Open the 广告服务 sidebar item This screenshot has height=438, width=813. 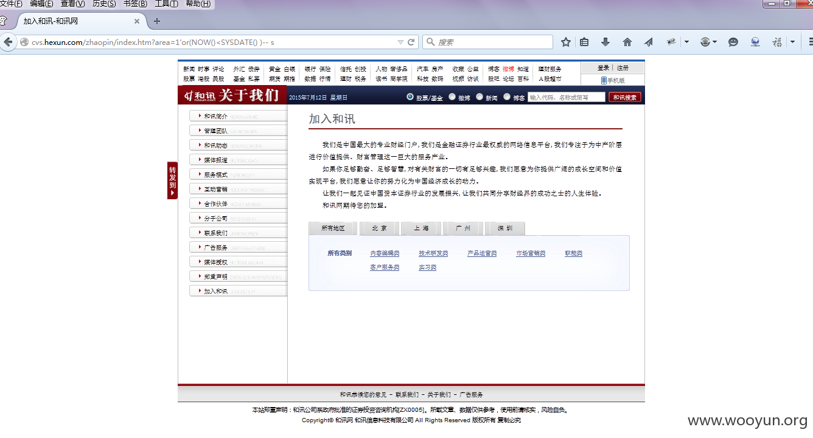[238, 247]
